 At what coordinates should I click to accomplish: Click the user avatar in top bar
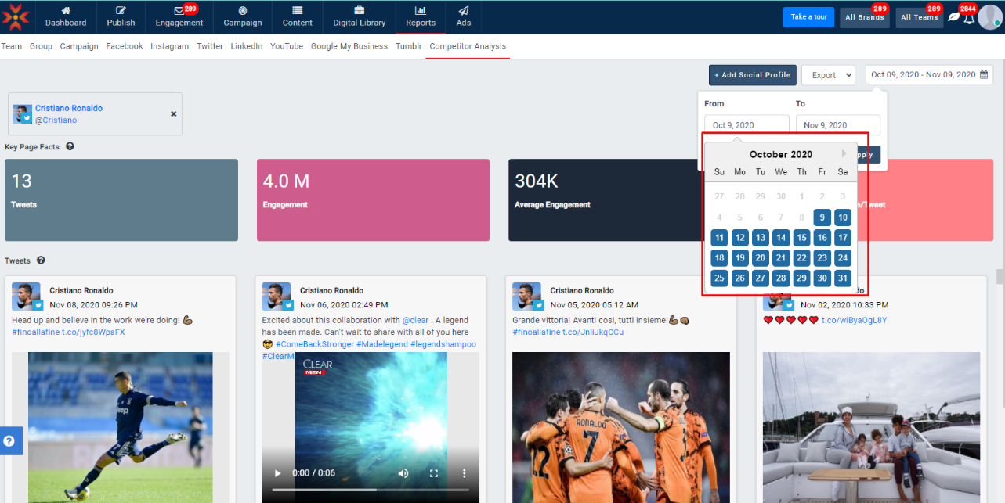coord(989,17)
